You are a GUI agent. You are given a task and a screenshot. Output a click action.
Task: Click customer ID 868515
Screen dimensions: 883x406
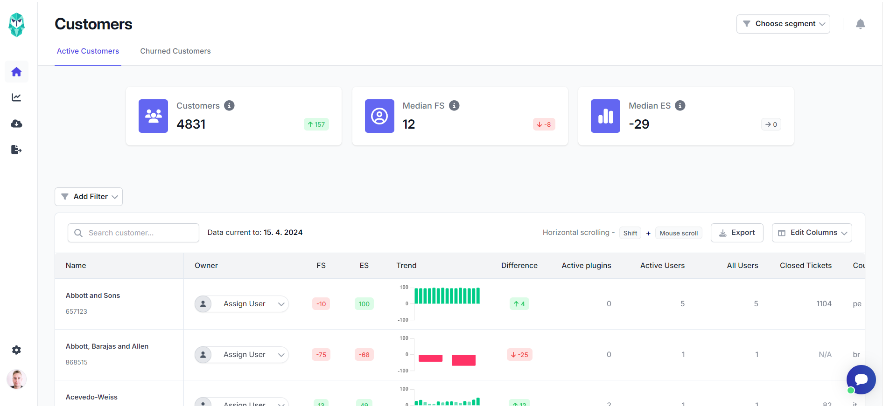point(77,362)
